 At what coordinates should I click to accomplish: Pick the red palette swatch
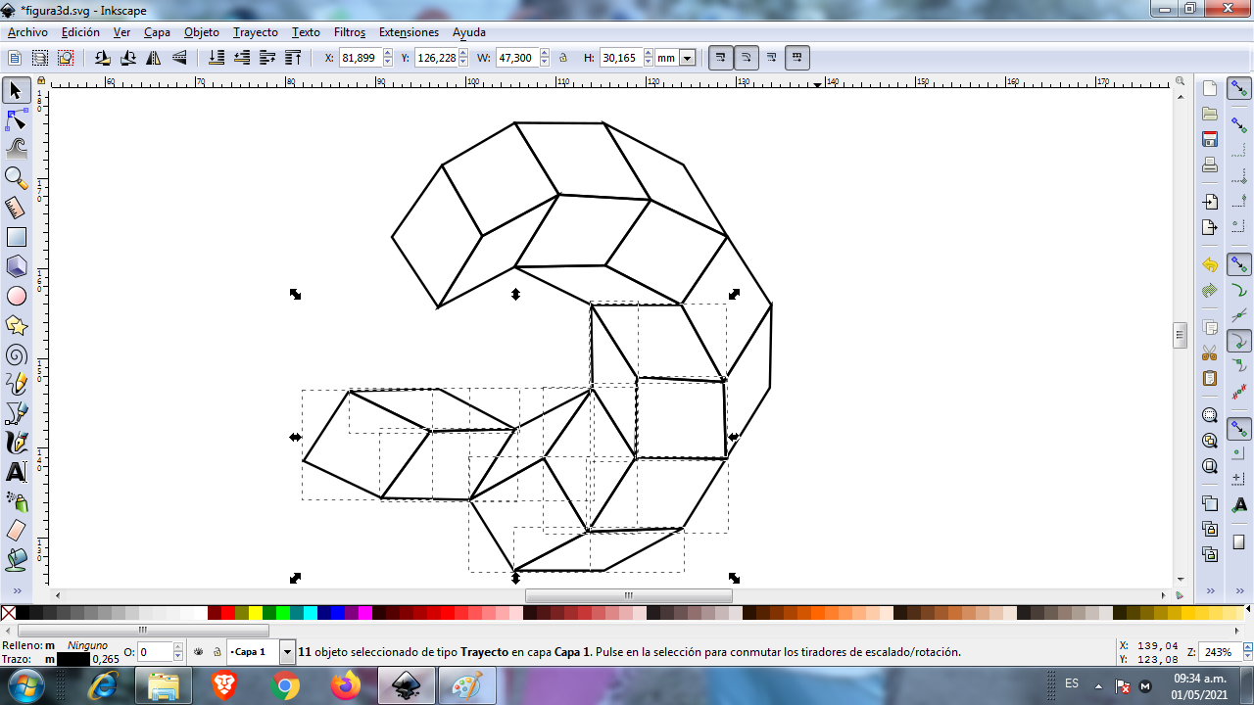tap(228, 613)
